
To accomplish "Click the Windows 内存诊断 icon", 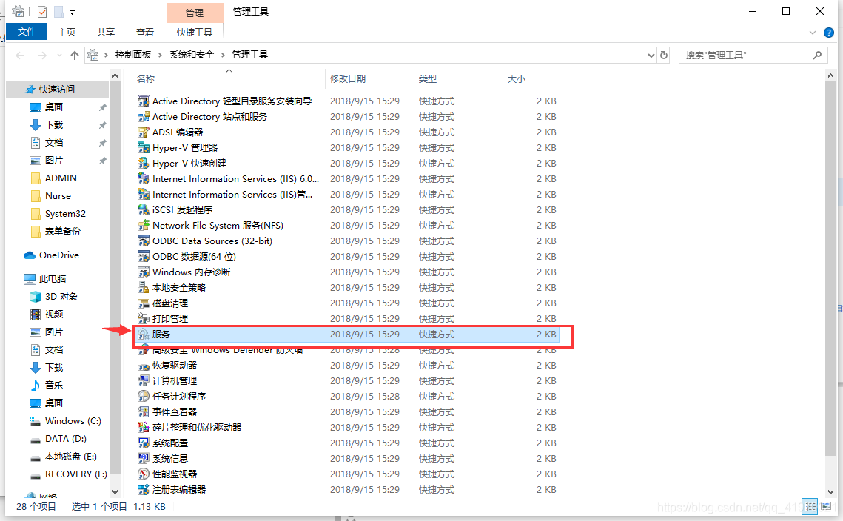I will pyautogui.click(x=143, y=272).
